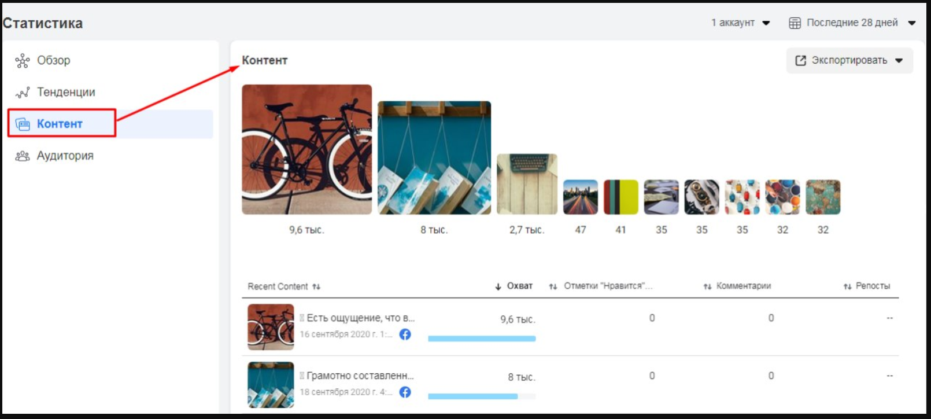Open the 1 аккаунт account dropdown
The width and height of the screenshot is (931, 419).
(x=740, y=23)
